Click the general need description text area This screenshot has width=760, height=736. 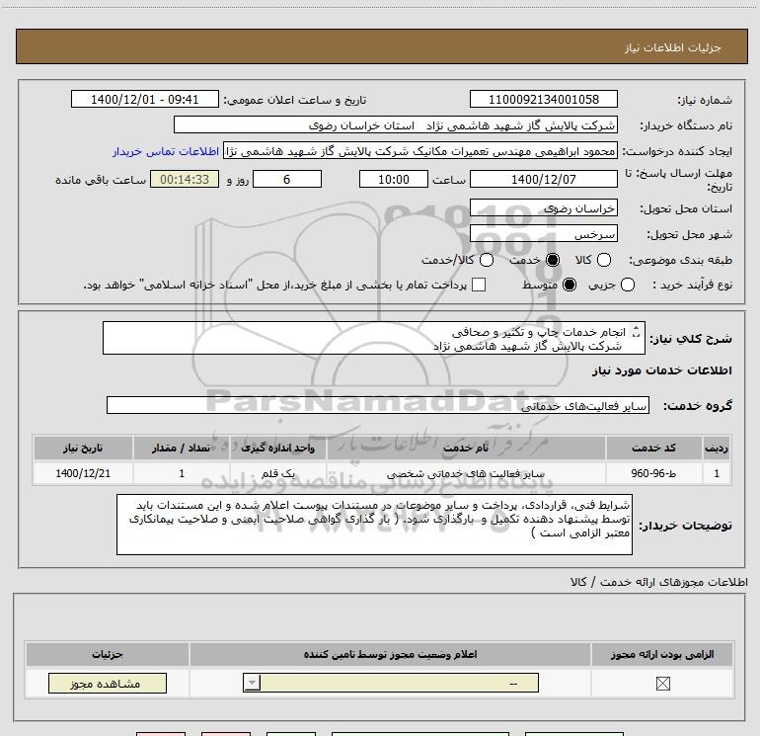(374, 338)
